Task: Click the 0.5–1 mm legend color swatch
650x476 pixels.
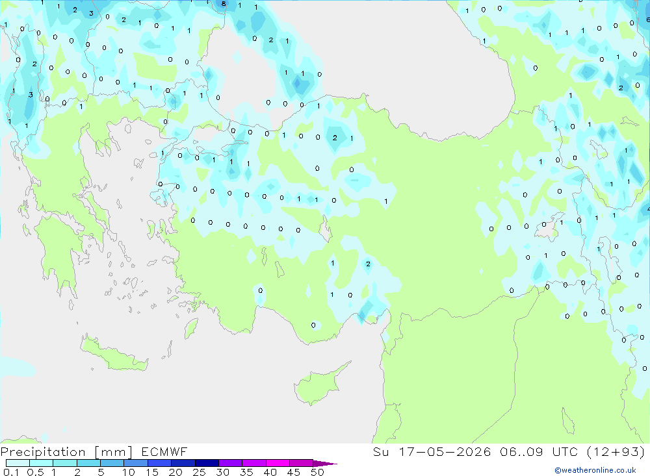Action: 41,463
